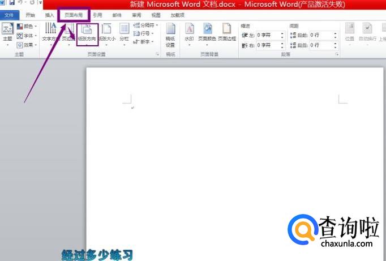Switch to the 插入 (Insert) tab

(x=50, y=15)
